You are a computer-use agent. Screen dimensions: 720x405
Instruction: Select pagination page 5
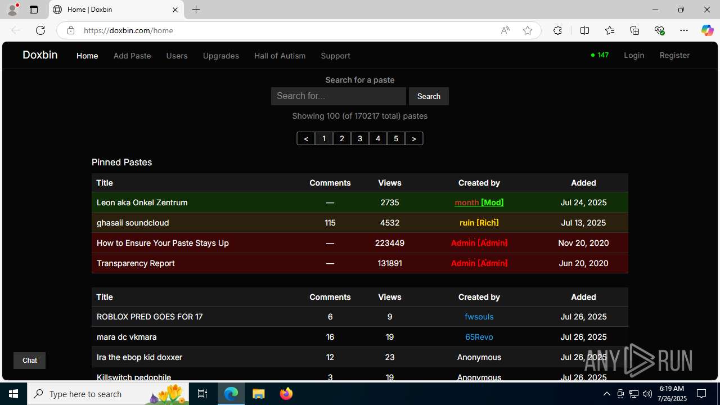[396, 138]
